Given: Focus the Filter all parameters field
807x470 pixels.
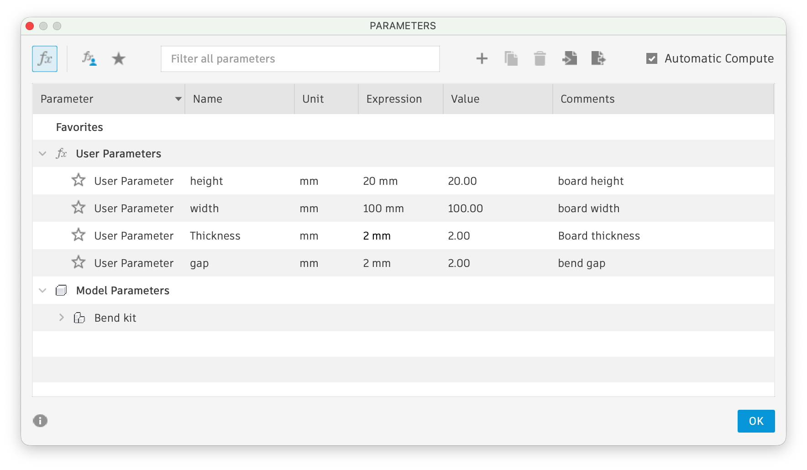Looking at the screenshot, I should pos(300,59).
